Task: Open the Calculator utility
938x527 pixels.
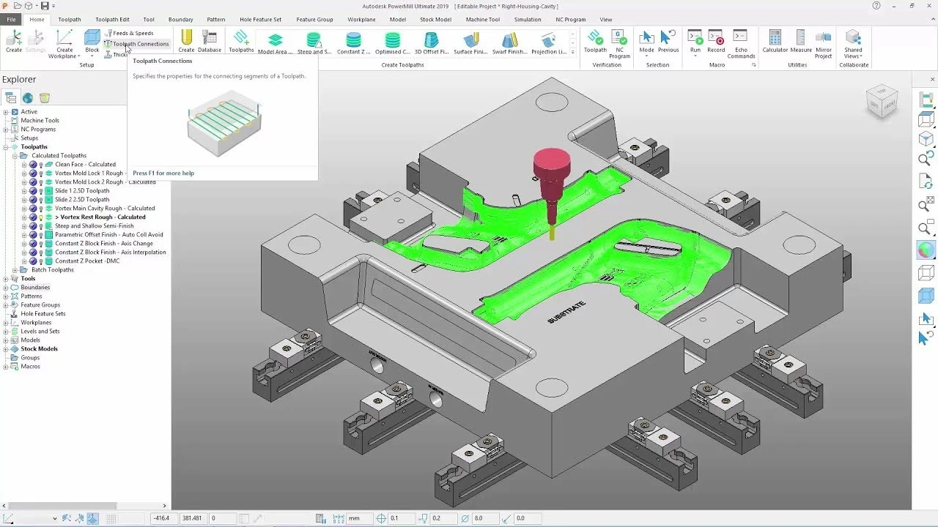Action: [x=775, y=40]
